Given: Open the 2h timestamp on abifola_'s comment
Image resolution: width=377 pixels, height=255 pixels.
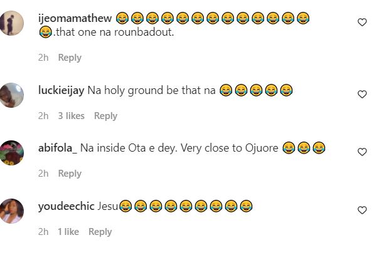Looking at the screenshot, I should (43, 174).
